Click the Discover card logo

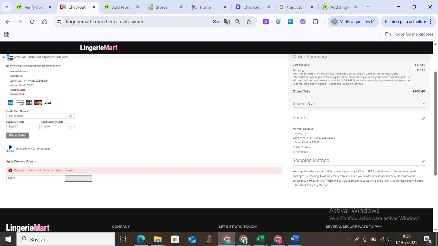[20, 103]
